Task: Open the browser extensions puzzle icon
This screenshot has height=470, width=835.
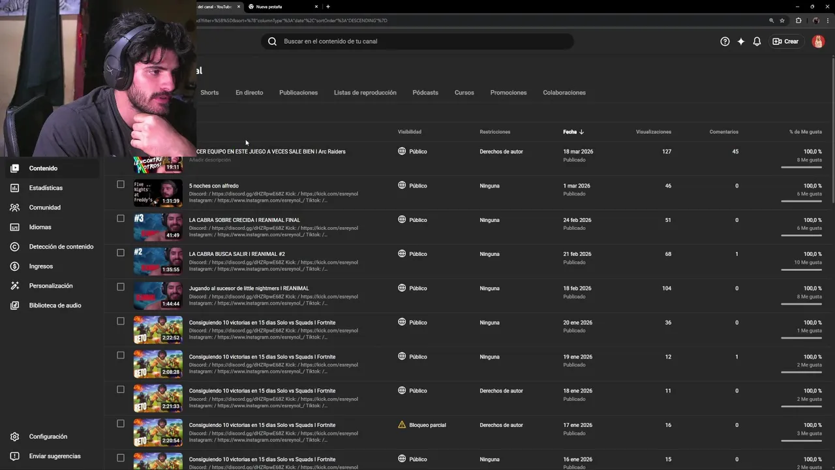Action: (x=798, y=20)
